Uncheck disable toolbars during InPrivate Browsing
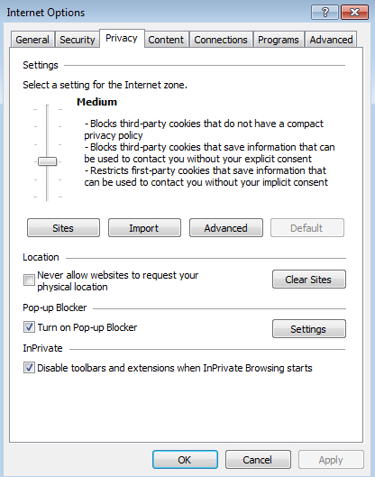This screenshot has width=375, height=477. pos(29,368)
